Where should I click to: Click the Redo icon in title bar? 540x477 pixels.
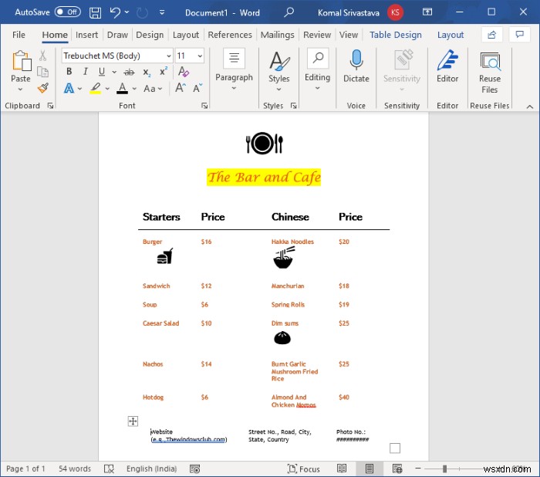(x=142, y=13)
